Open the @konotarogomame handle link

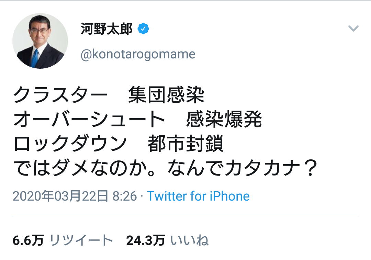pyautogui.click(x=138, y=54)
